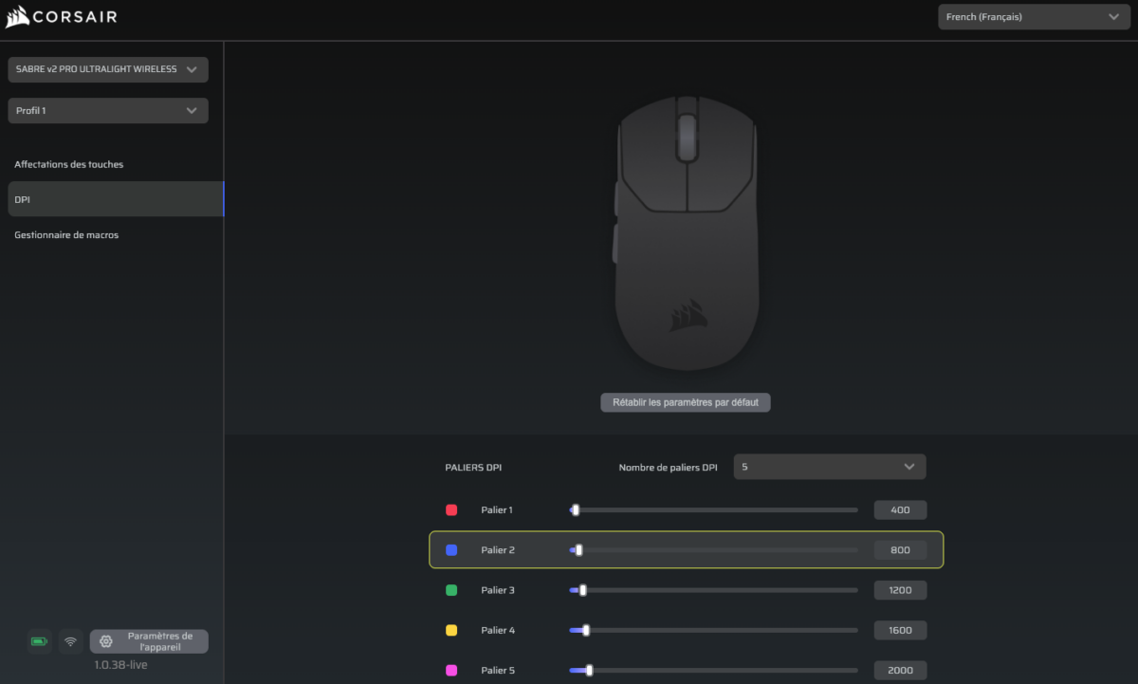Adjust the Palier 1 DPI slider
Screen dimensions: 1138x684
[575, 509]
